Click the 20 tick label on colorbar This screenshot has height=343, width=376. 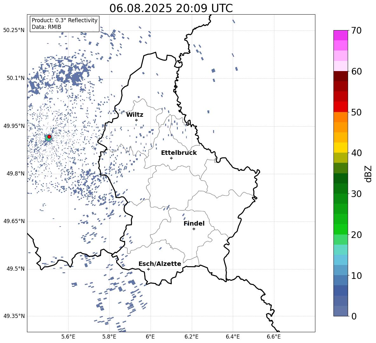pos(356,234)
